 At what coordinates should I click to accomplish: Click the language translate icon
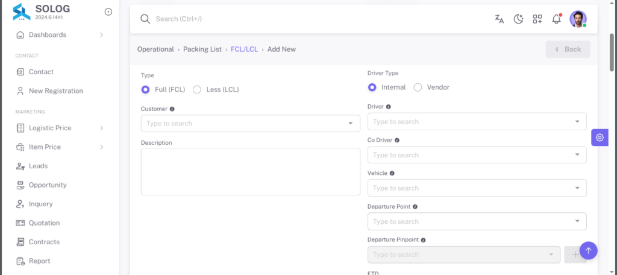pos(500,19)
